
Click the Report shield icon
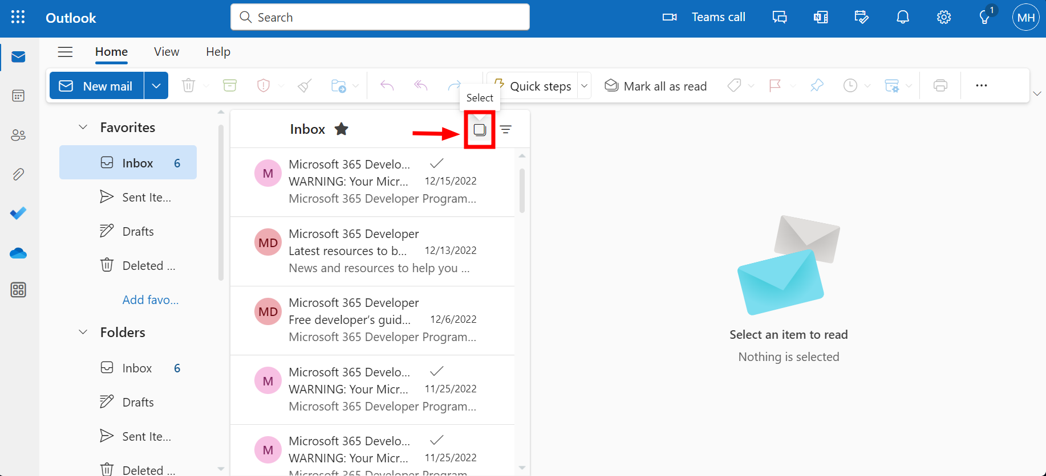263,85
